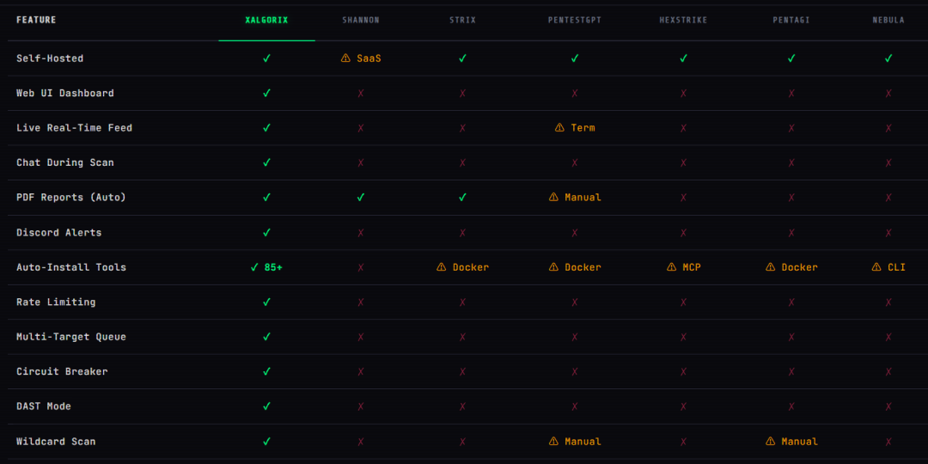The image size is (928, 464).
Task: Click the Self-Hosted feature label
Action: (x=50, y=58)
